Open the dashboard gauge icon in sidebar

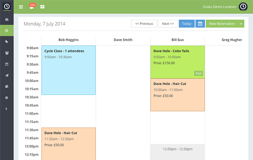7,20
